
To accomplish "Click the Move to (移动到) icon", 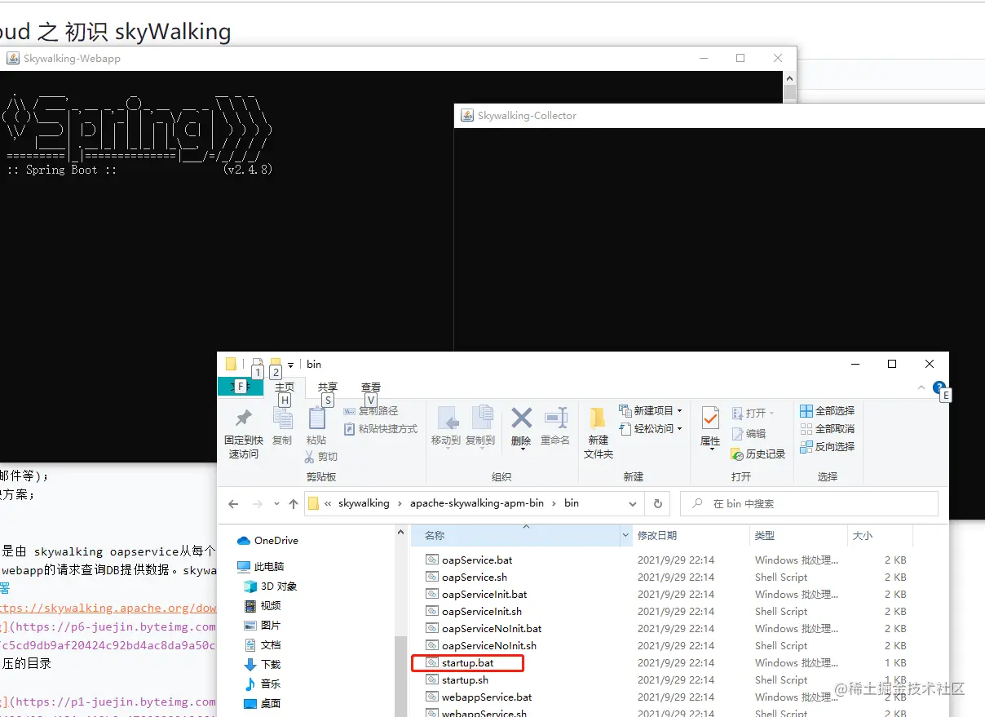I will click(447, 417).
